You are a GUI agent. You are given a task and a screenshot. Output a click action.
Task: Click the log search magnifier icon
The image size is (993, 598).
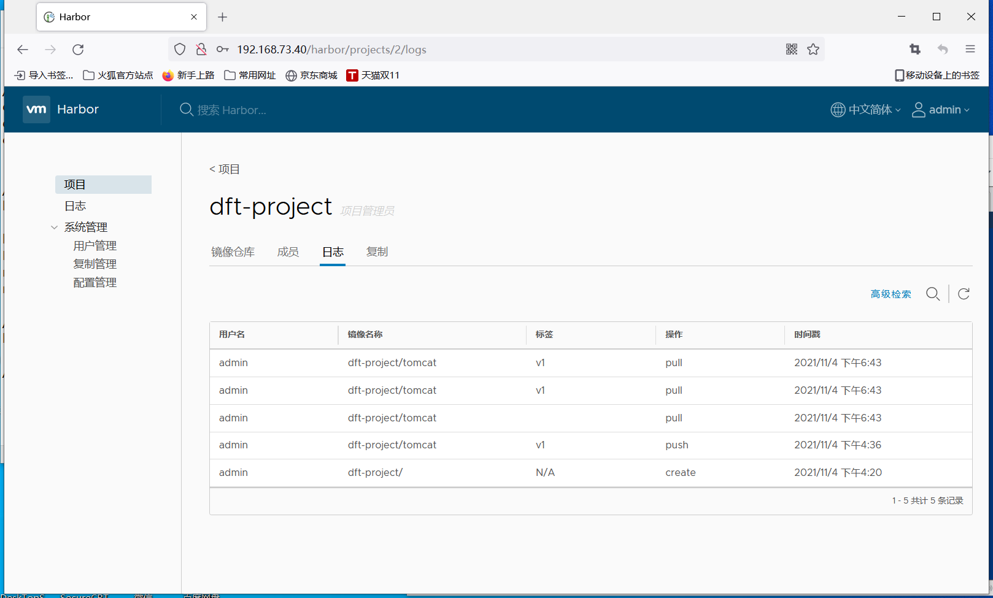point(933,294)
